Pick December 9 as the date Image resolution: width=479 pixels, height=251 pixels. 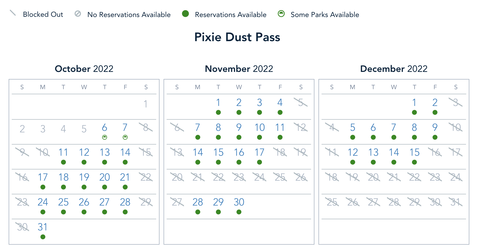pyautogui.click(x=435, y=128)
